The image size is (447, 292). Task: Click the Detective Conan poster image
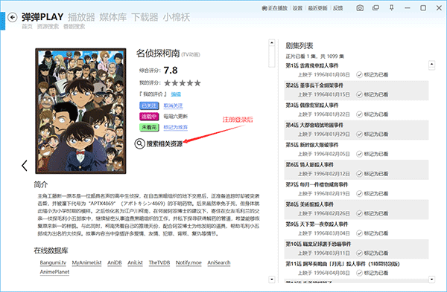pos(80,111)
